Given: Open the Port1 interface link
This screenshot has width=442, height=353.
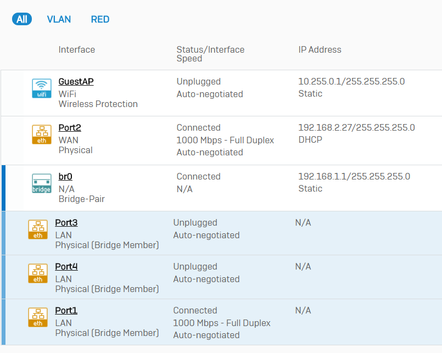Looking at the screenshot, I should pos(66,311).
